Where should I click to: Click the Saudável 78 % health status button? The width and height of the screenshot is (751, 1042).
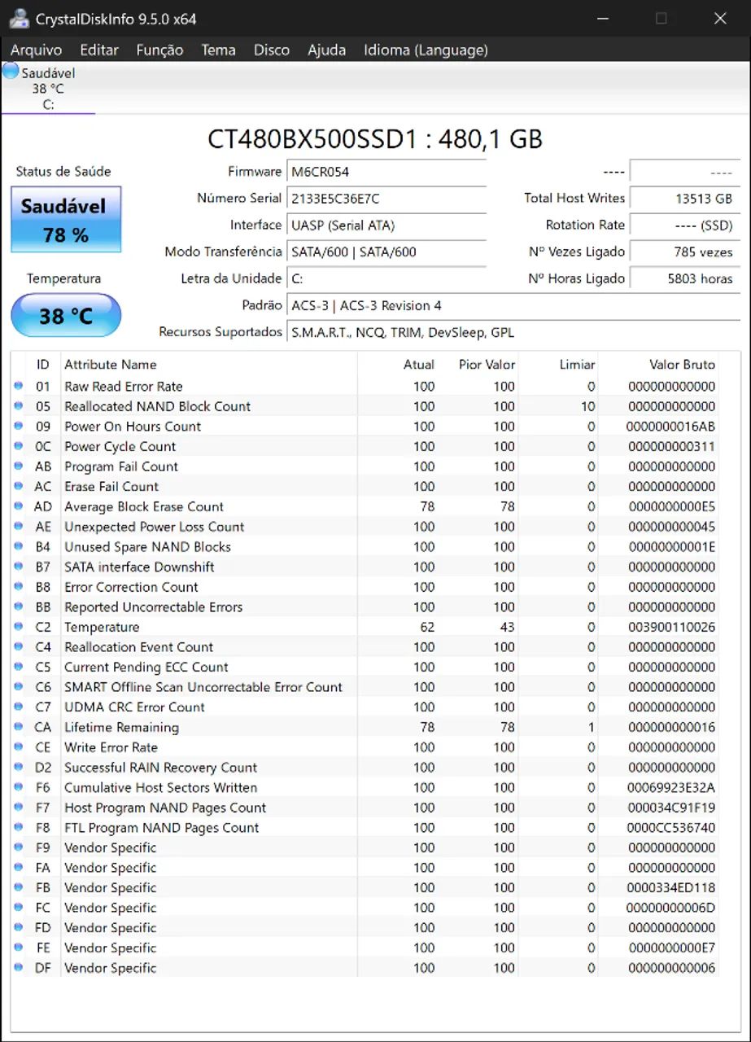pyautogui.click(x=66, y=219)
